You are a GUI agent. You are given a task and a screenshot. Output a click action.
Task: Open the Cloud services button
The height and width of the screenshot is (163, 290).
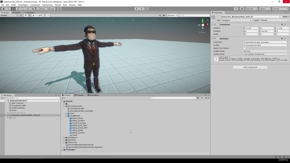242,9
